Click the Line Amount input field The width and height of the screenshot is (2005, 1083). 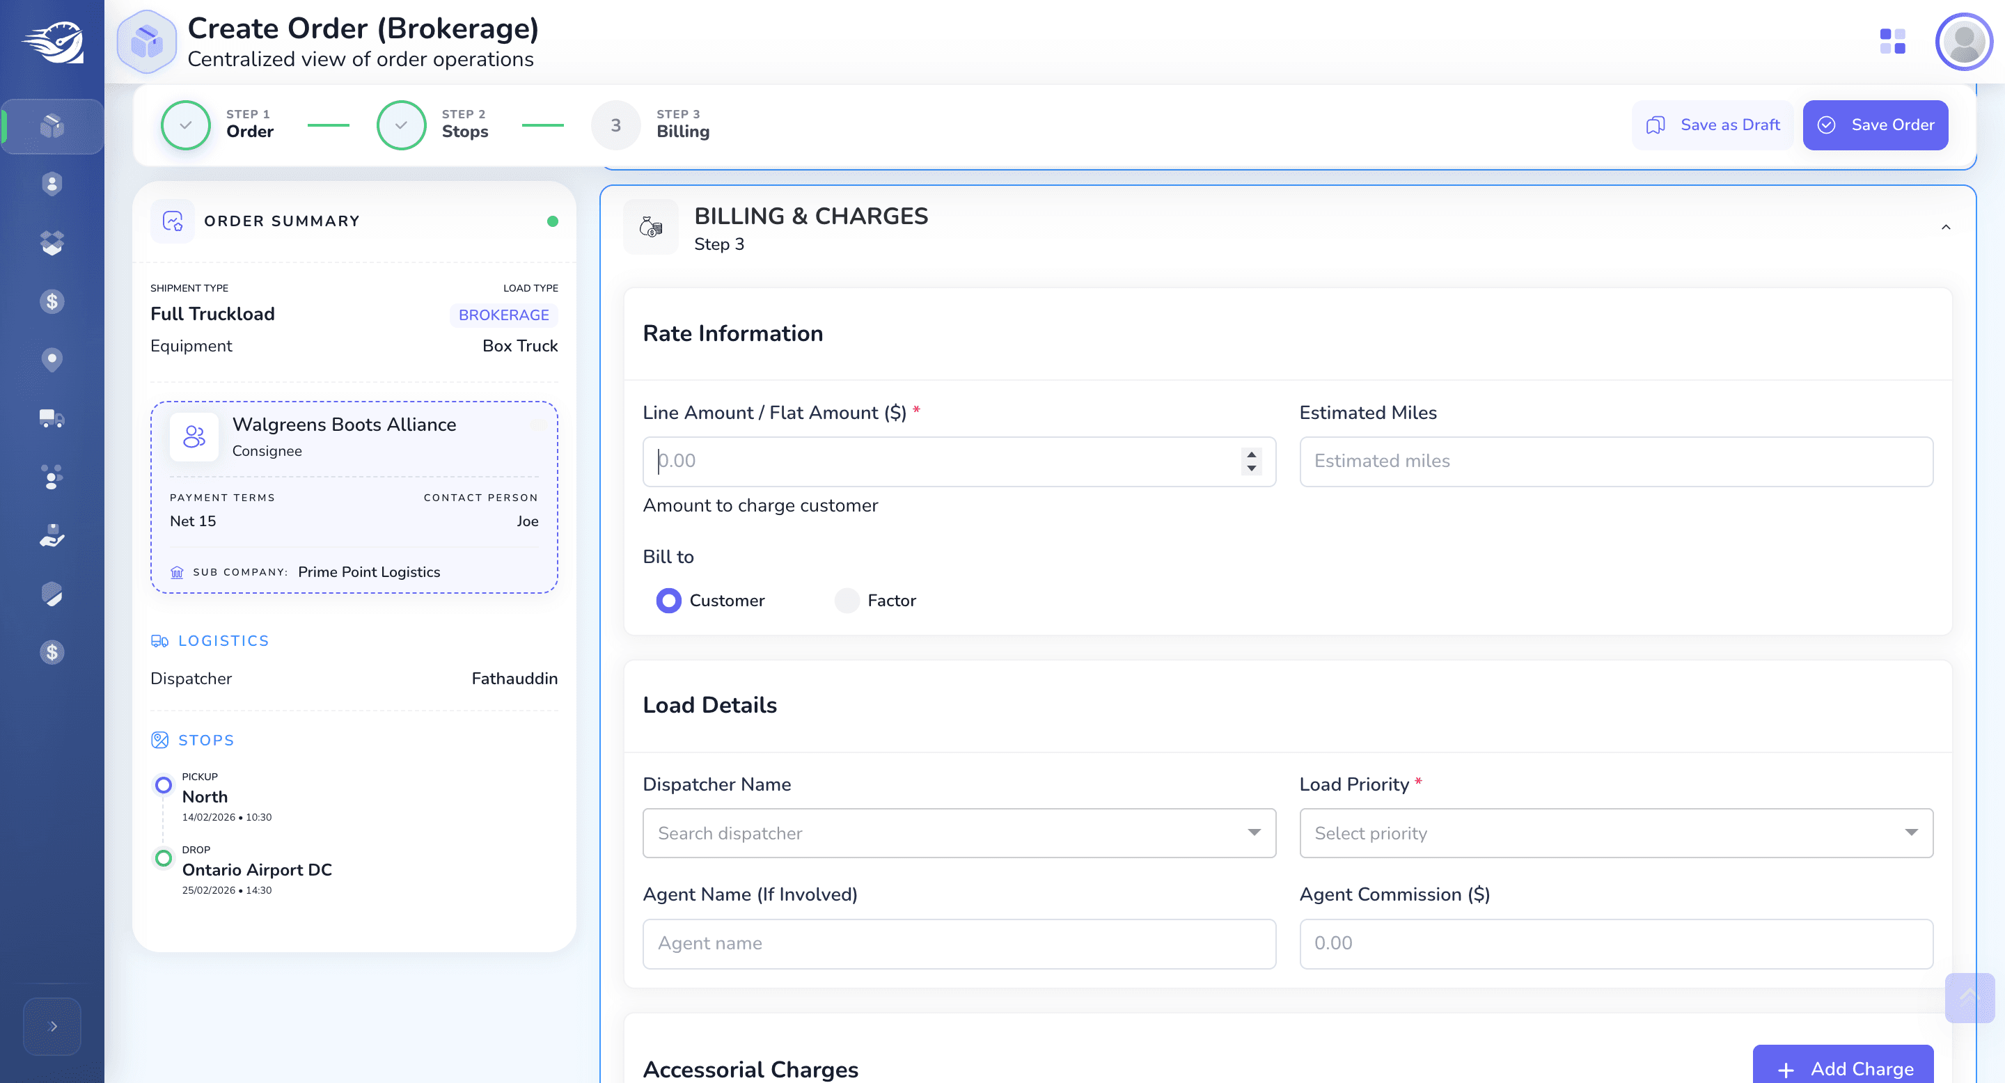point(959,461)
